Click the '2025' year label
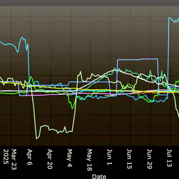Image resolution: width=179 pixels, height=179 pixels. click(6, 157)
